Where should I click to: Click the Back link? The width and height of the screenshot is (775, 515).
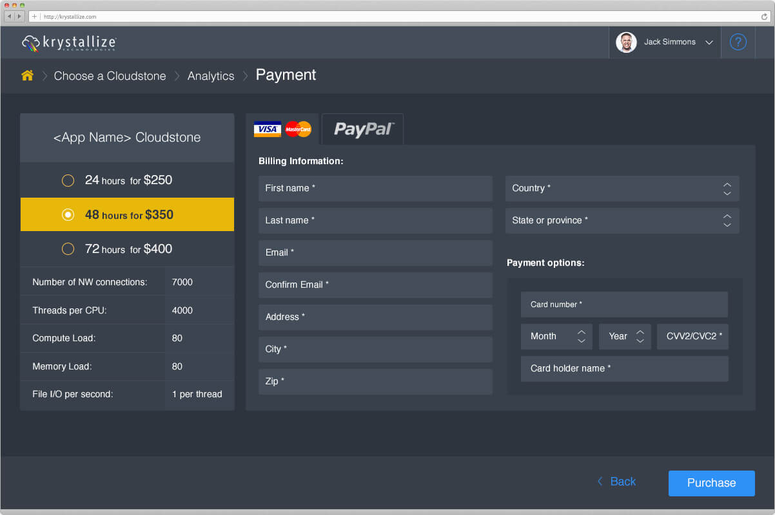click(616, 482)
